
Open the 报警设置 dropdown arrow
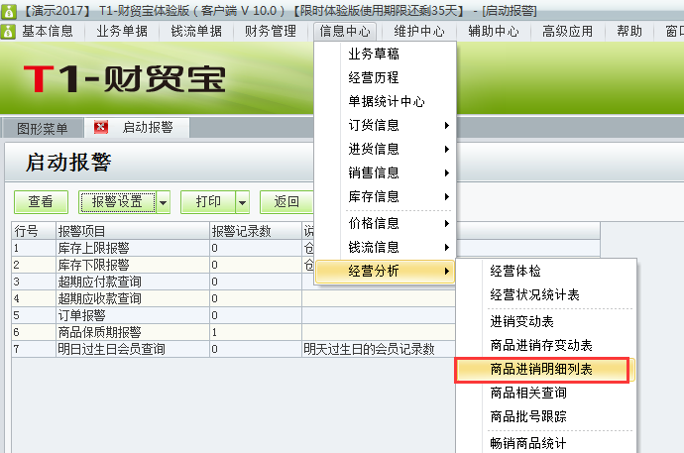164,202
